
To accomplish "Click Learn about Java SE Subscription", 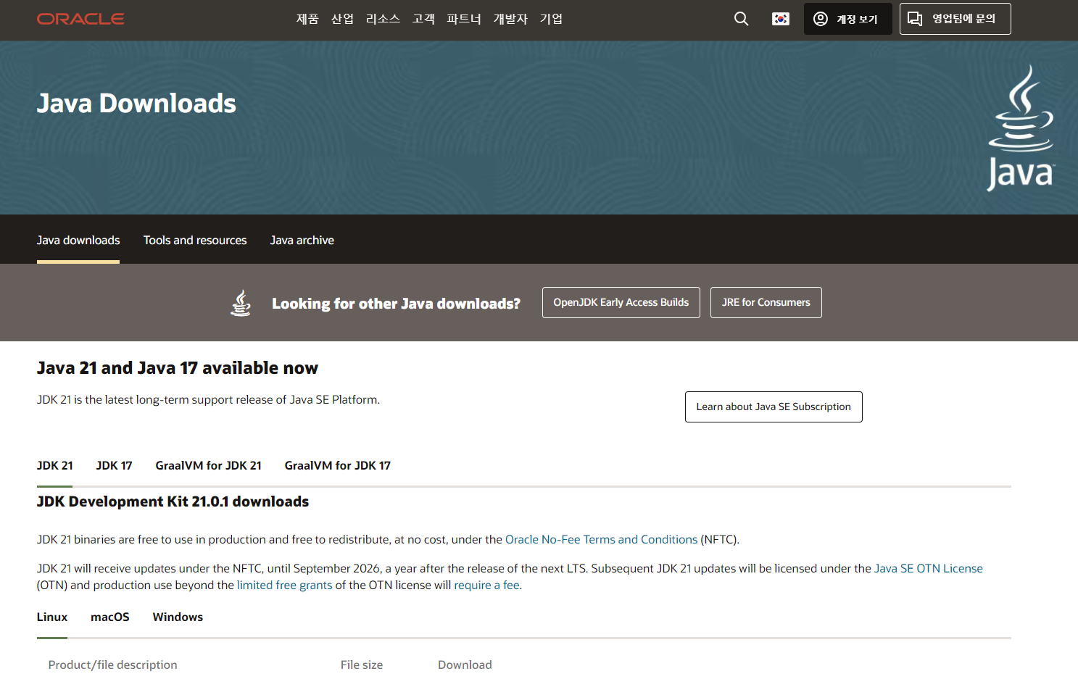I will click(x=774, y=407).
